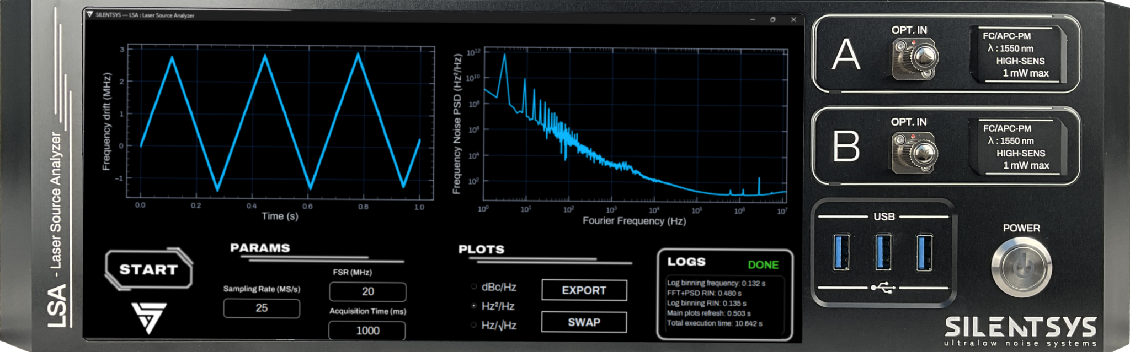Click the EXPORT button

tap(584, 290)
